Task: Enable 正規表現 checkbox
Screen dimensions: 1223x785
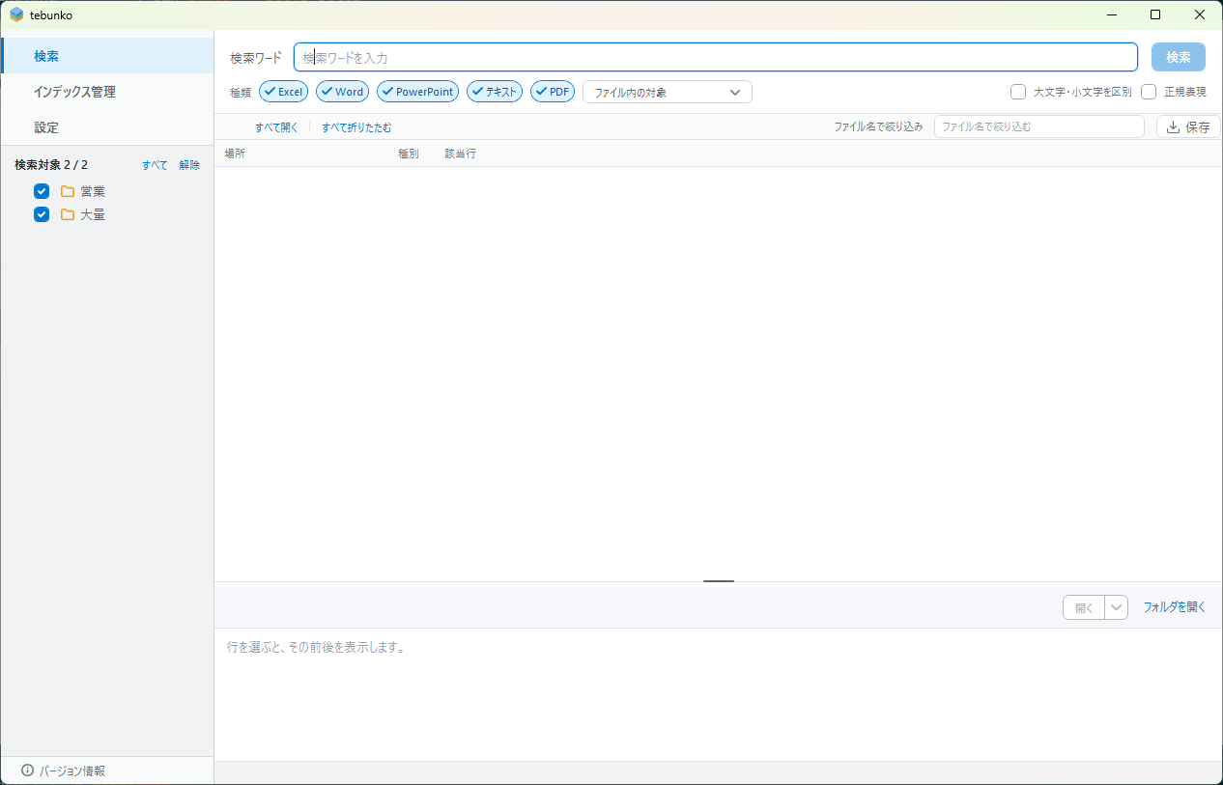Action: [x=1149, y=92]
